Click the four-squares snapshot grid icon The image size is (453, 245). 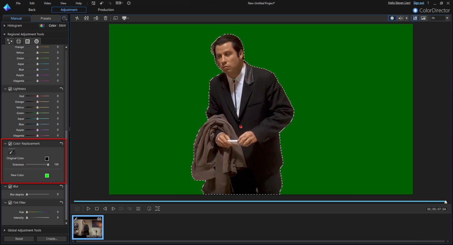click(138, 209)
